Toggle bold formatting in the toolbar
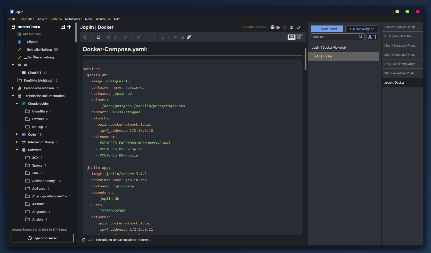The image size is (431, 253). click(x=108, y=37)
